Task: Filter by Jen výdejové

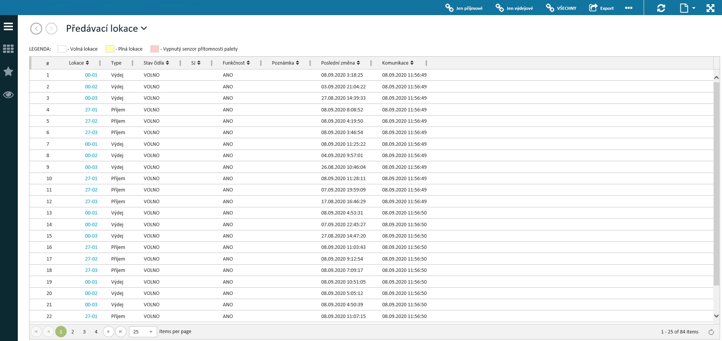Action: (514, 8)
